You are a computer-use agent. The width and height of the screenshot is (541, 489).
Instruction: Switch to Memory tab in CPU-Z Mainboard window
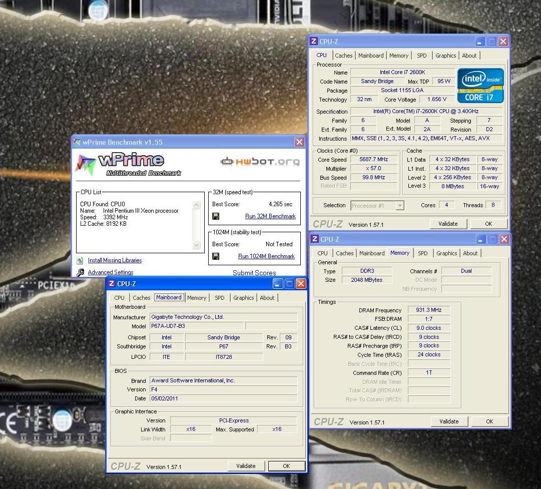(197, 298)
